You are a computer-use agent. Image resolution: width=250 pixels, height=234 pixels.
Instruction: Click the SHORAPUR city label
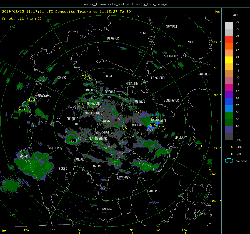[171, 56]
